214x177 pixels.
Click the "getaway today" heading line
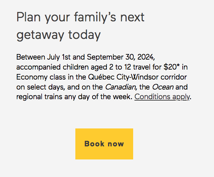[58, 35]
